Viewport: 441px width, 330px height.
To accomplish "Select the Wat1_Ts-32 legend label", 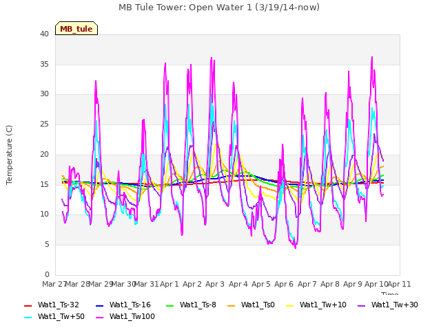I will (58, 305).
